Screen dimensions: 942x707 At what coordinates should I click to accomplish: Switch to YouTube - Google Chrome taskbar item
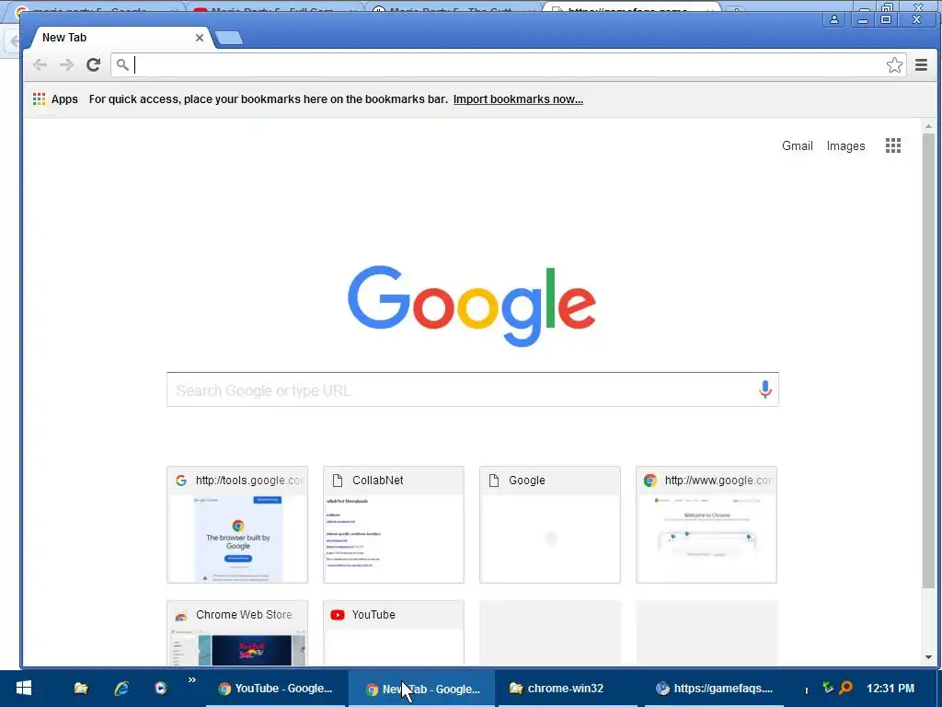[x=276, y=689]
